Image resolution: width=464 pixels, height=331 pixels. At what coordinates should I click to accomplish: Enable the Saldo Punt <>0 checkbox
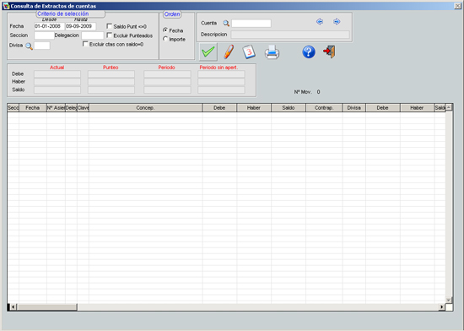tap(109, 26)
